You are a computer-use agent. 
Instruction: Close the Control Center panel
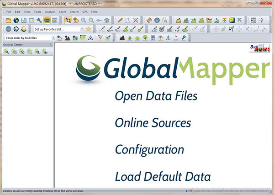(x=51, y=45)
